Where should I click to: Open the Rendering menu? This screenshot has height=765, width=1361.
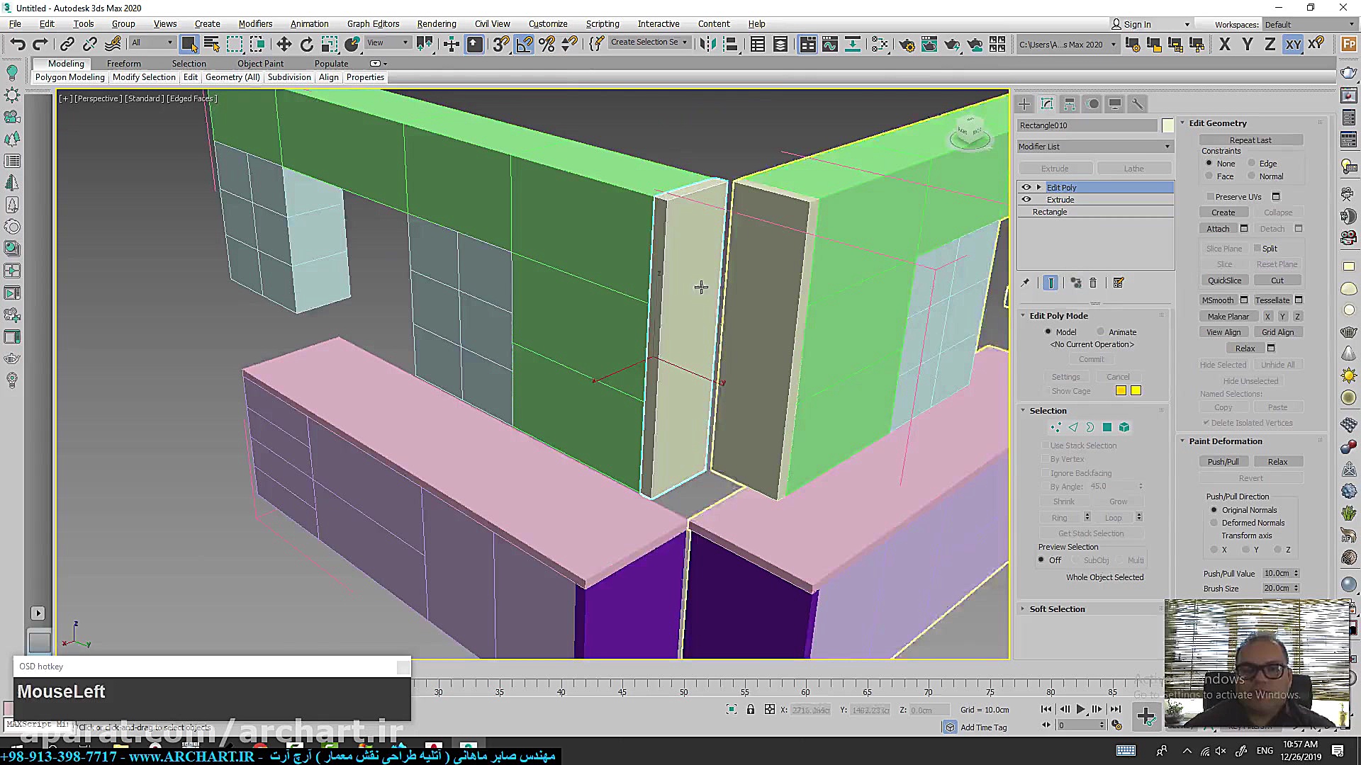click(436, 23)
